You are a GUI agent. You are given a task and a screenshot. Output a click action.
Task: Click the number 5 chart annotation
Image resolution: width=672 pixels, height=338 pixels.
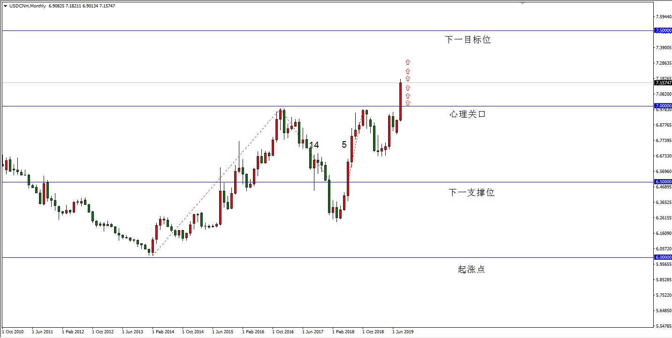point(344,145)
